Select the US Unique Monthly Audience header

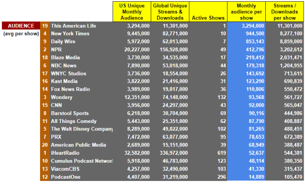[x=132, y=12]
